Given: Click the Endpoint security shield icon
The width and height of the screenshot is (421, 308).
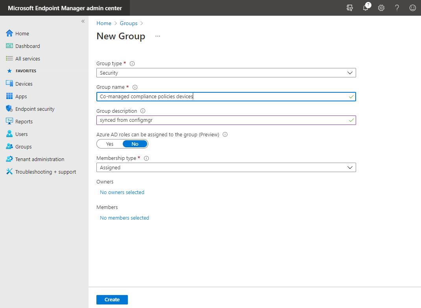Looking at the screenshot, I should [x=9, y=108].
